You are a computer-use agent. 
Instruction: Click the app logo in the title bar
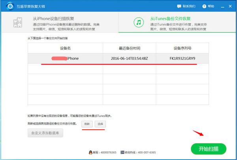(10, 6)
